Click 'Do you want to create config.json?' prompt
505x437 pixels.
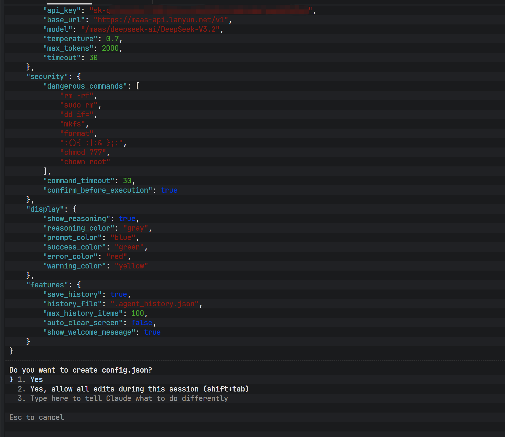pos(80,370)
